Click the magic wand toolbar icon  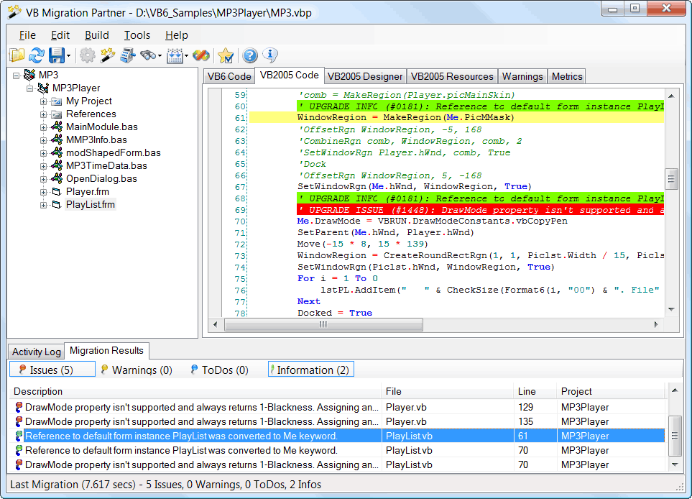click(x=107, y=55)
